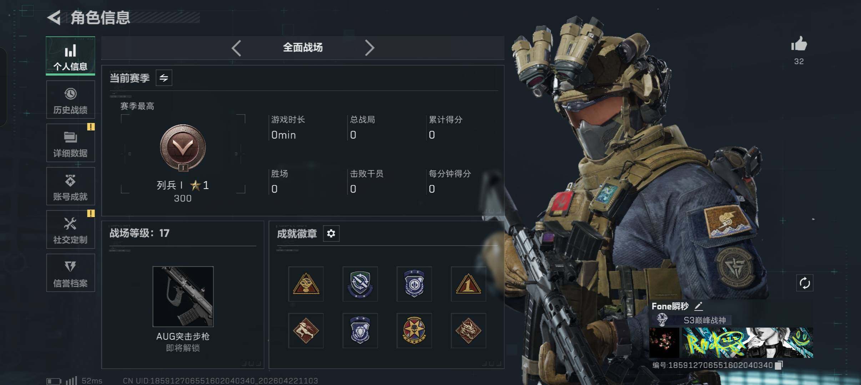The width and height of the screenshot is (861, 385).
Task: Go back using the arrow beside 角色信息
Action: coord(54,17)
